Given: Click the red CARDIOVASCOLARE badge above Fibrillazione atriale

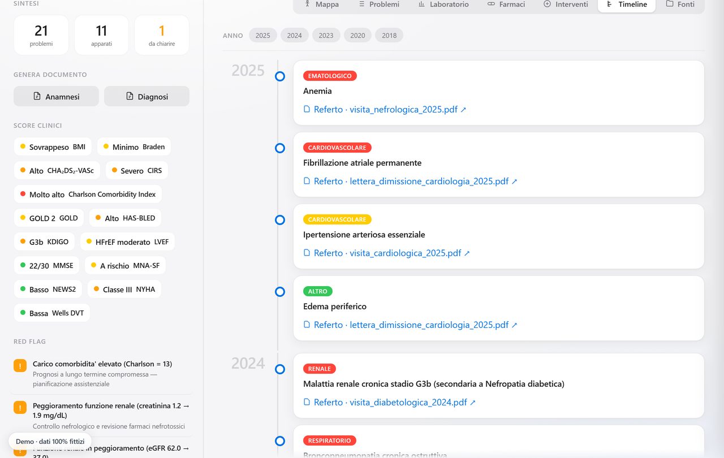Looking at the screenshot, I should click(x=337, y=148).
